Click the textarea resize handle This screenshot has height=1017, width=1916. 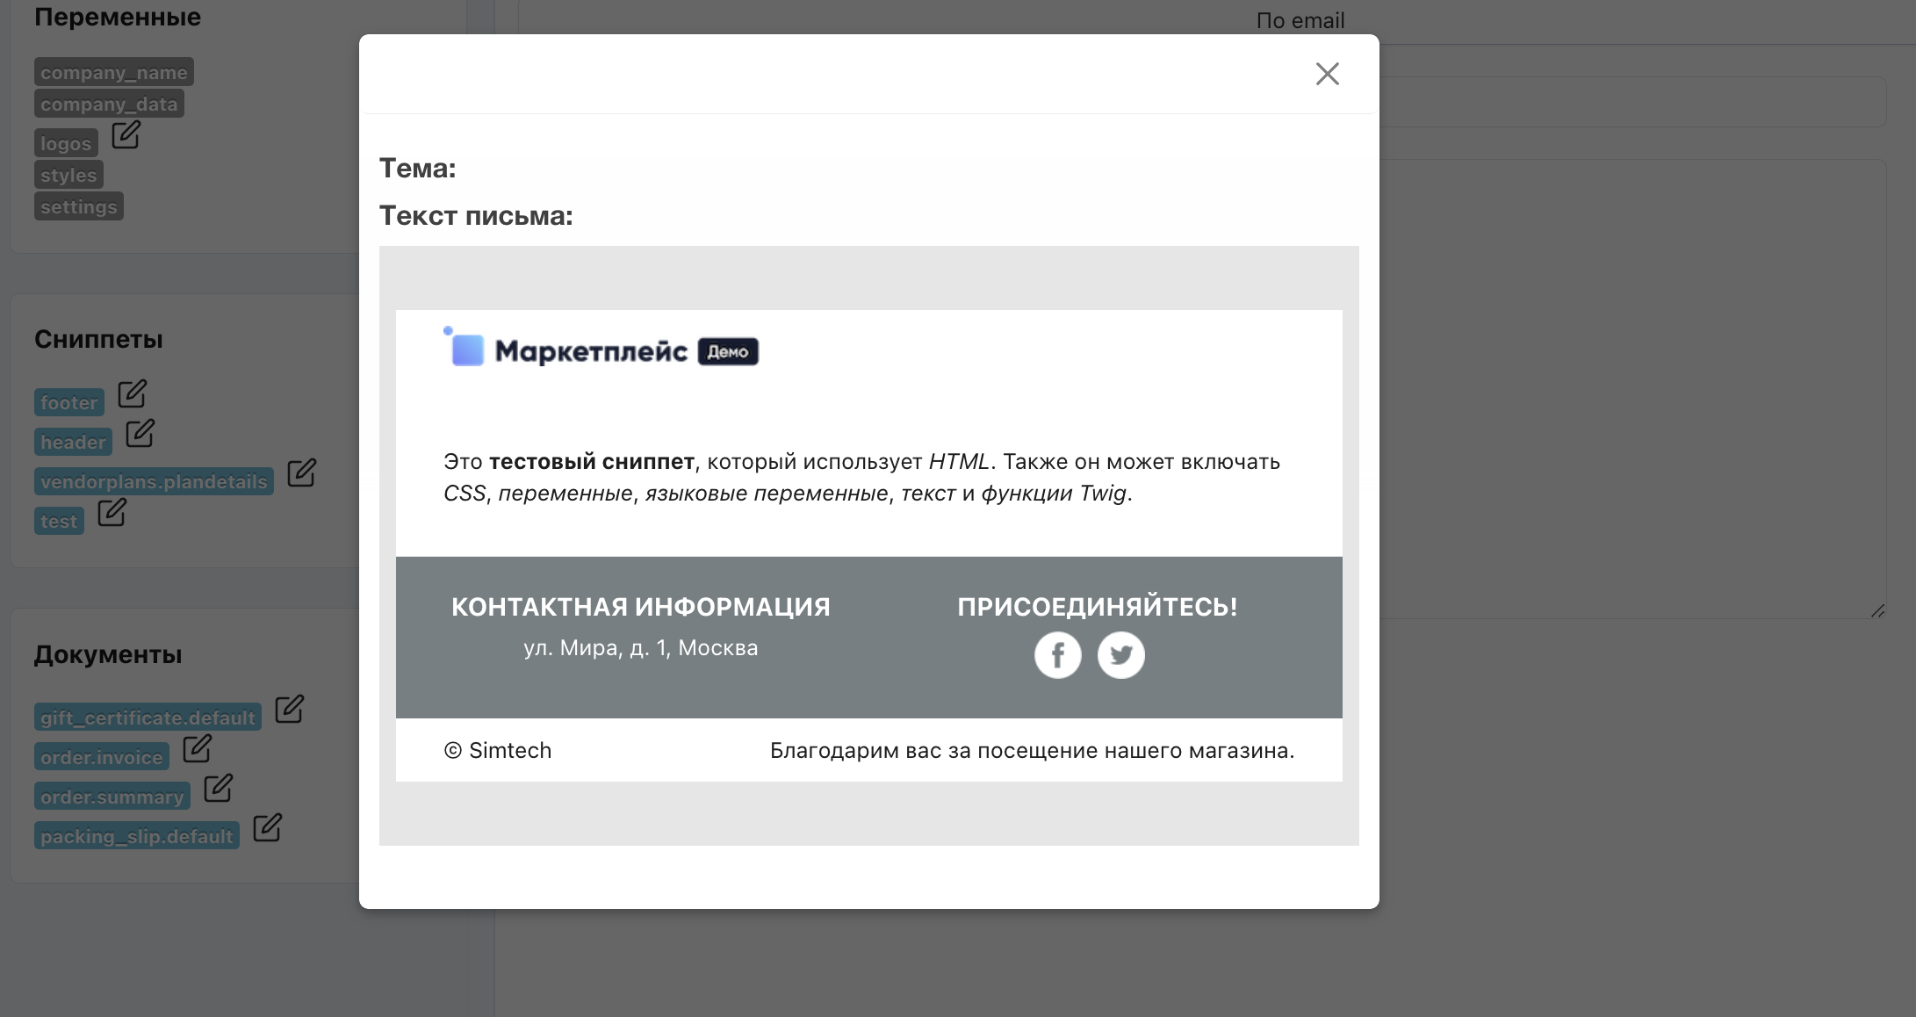(x=1877, y=610)
